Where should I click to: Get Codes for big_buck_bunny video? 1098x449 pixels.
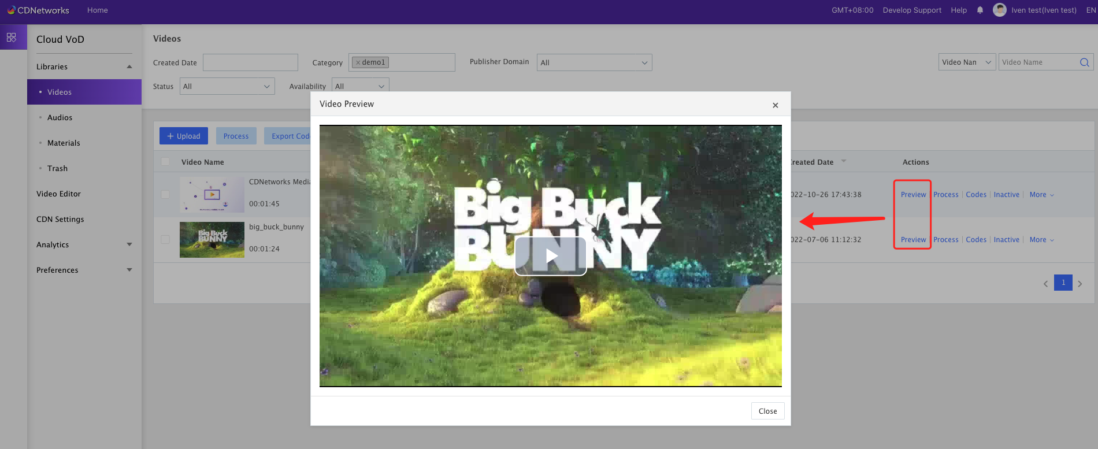pyautogui.click(x=976, y=240)
